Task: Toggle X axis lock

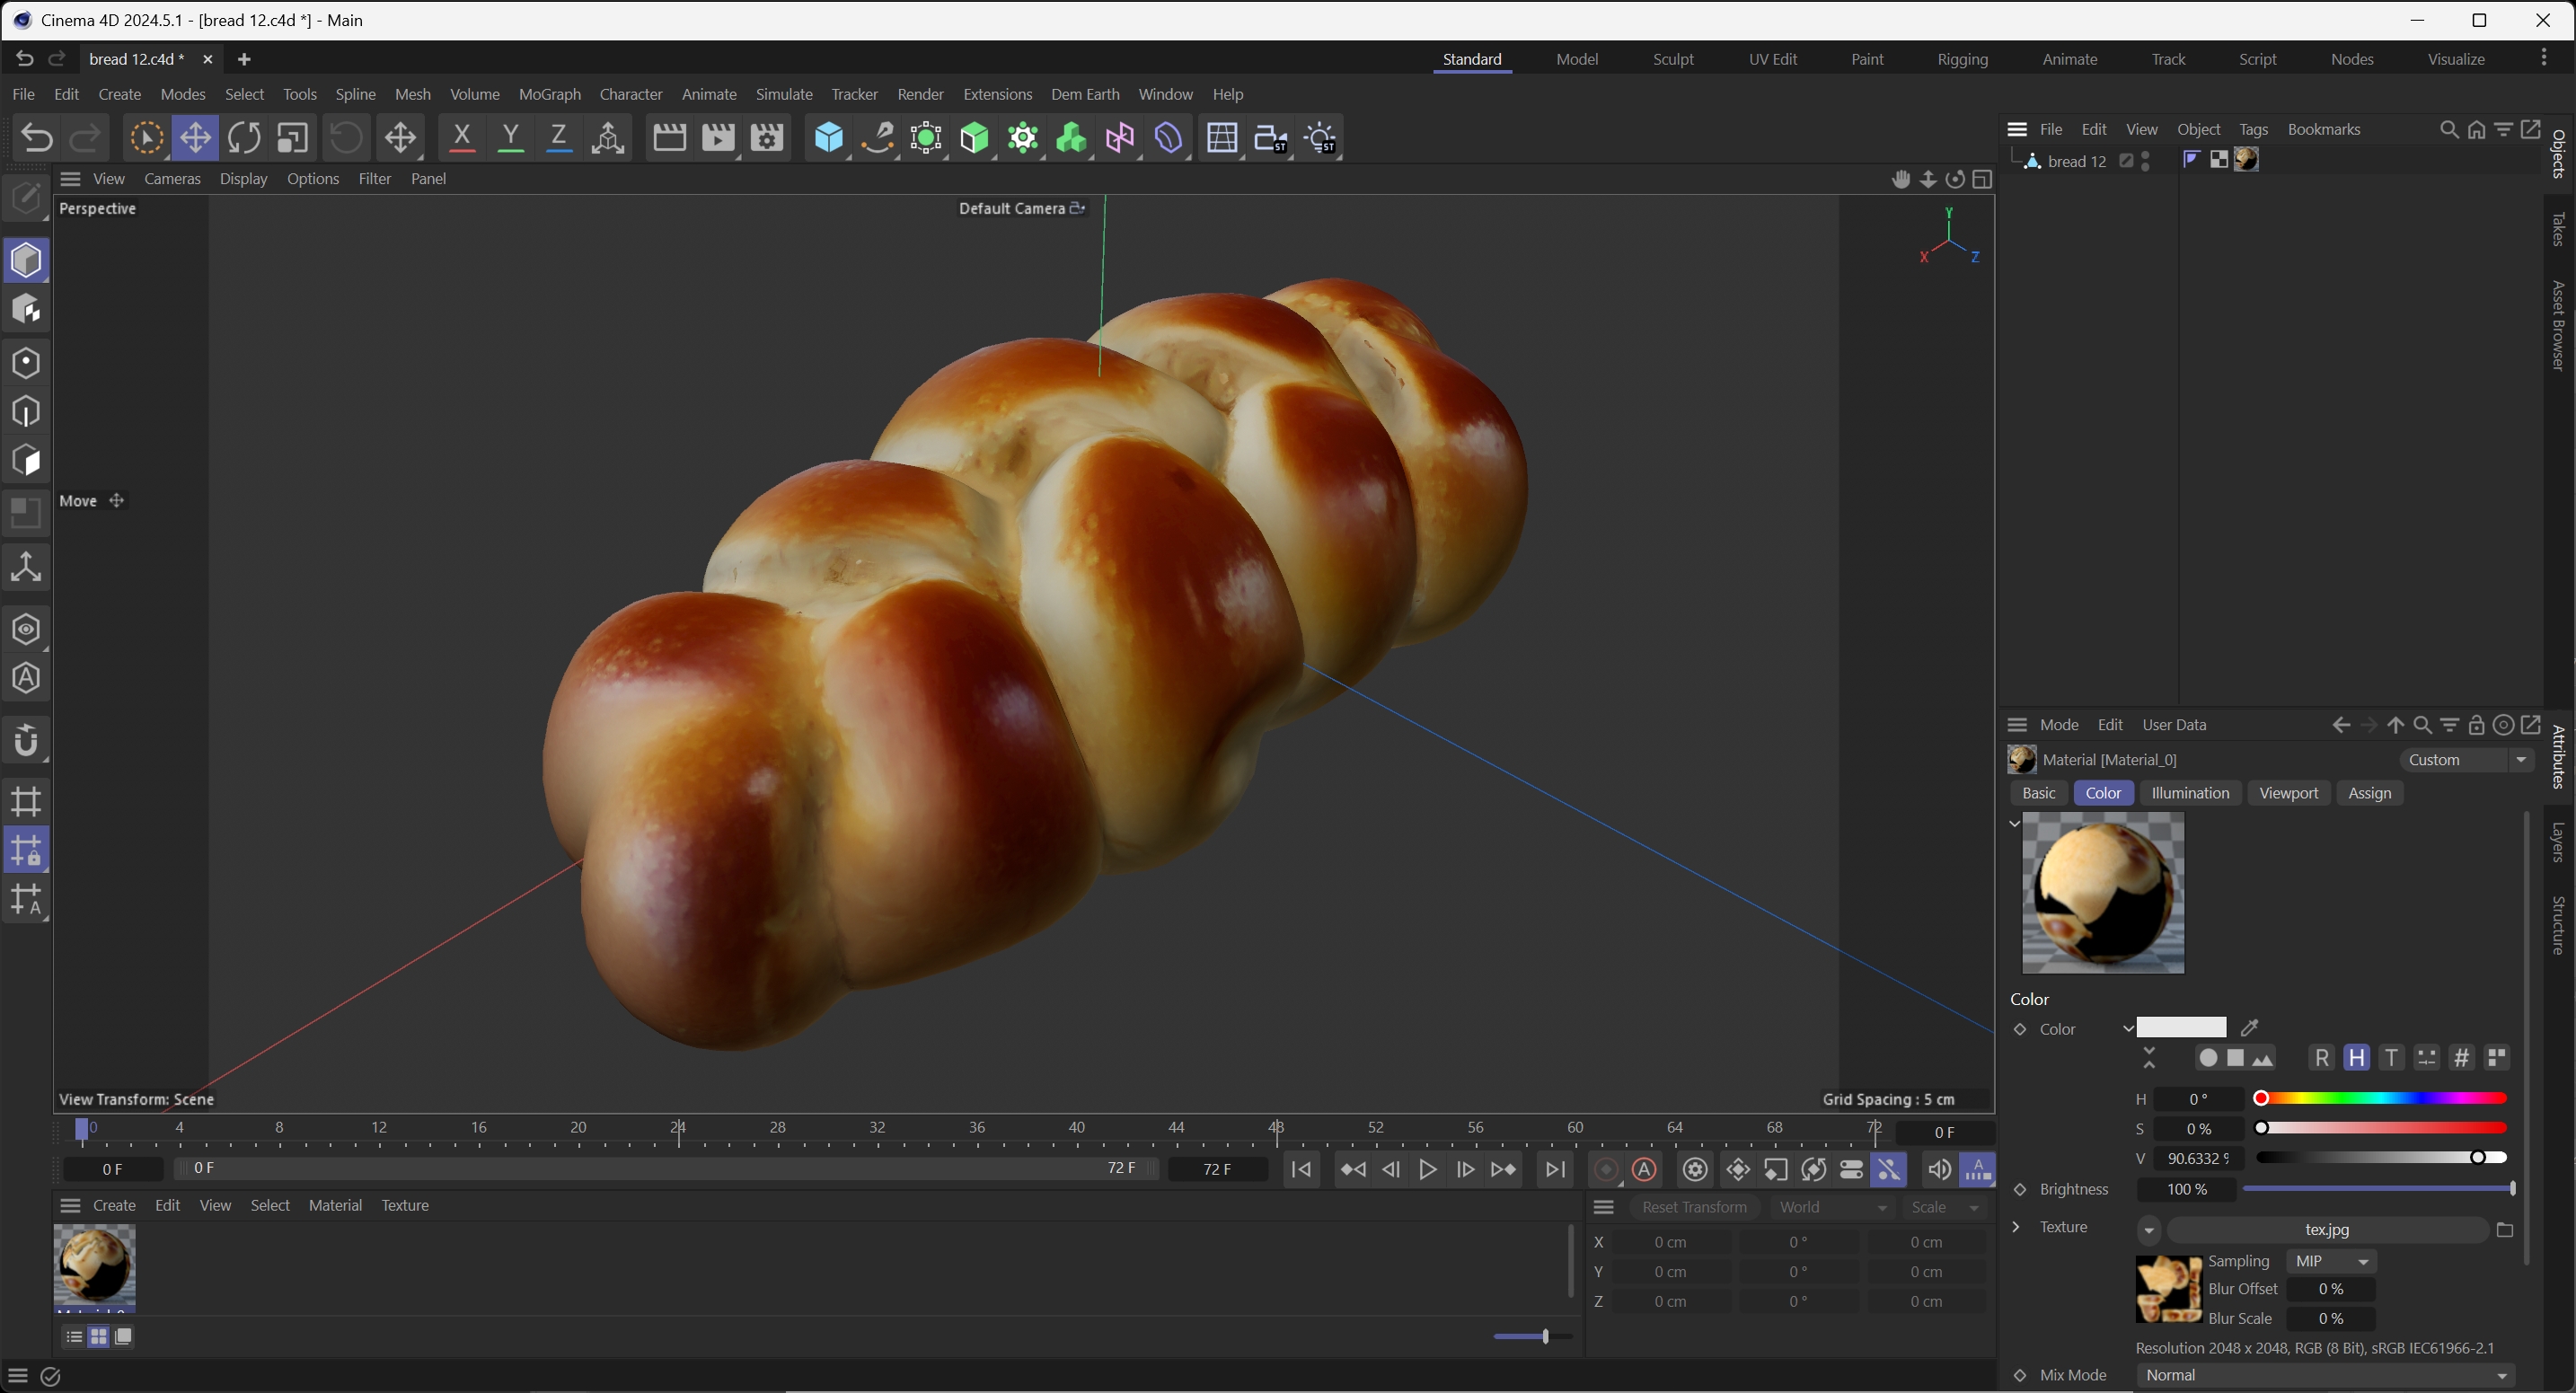Action: click(461, 138)
